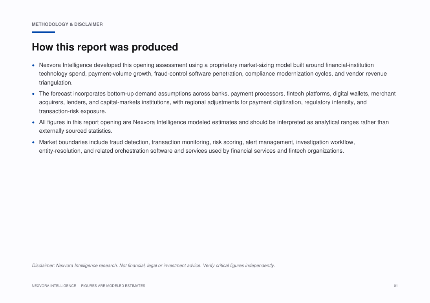Click the bullet point before 'Market boundaries include'
Screen dimensions: 430x303
(33, 142)
